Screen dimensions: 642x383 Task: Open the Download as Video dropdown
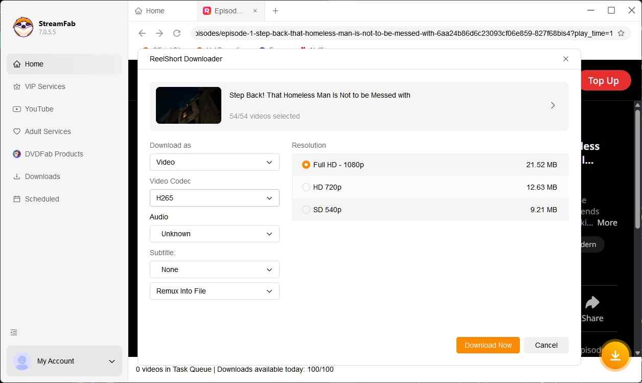[x=215, y=162]
